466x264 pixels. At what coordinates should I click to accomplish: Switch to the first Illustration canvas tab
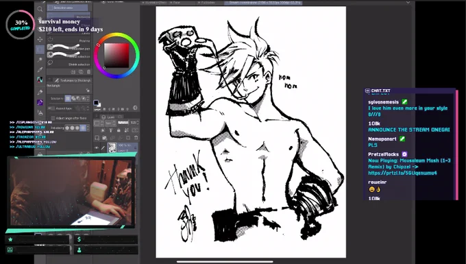click(155, 3)
